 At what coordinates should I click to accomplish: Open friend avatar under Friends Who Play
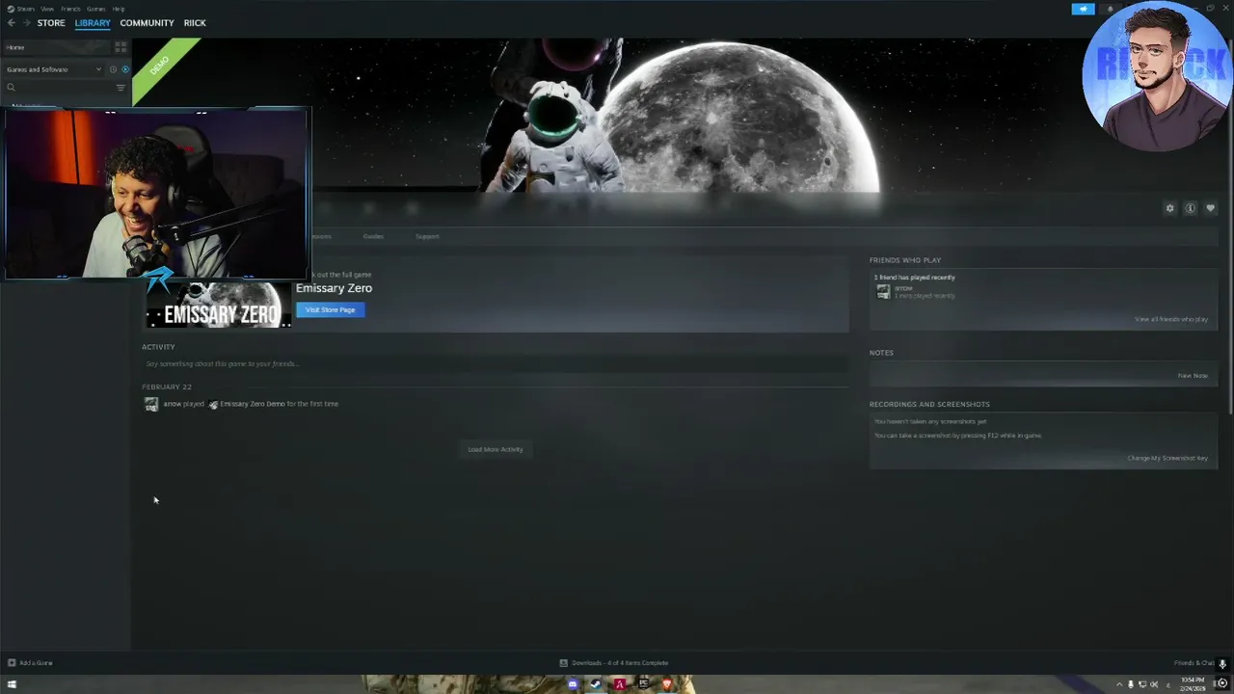pyautogui.click(x=883, y=292)
